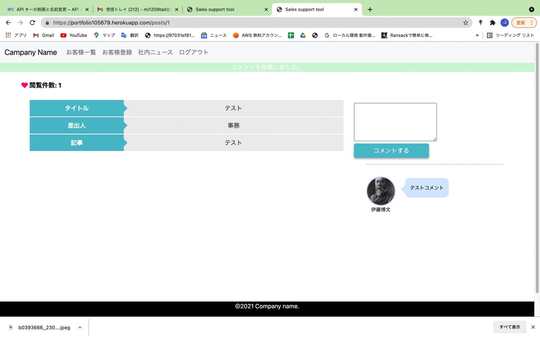The width and height of the screenshot is (540, 338).
Task: Close the 受信トレイ Gmail tab
Action: [177, 10]
